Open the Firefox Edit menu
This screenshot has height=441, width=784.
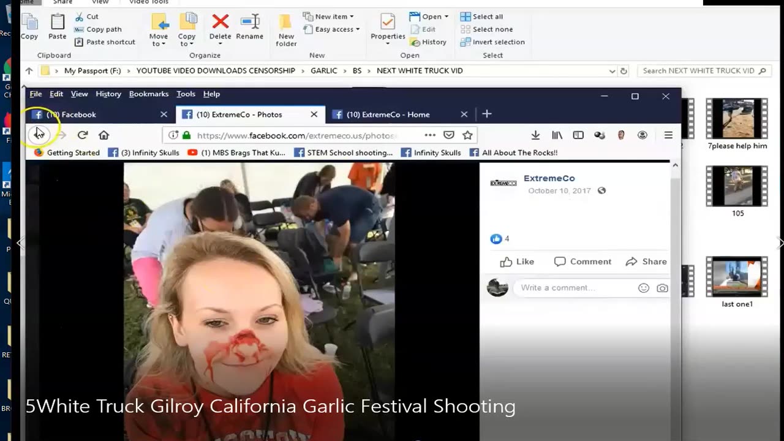click(56, 94)
